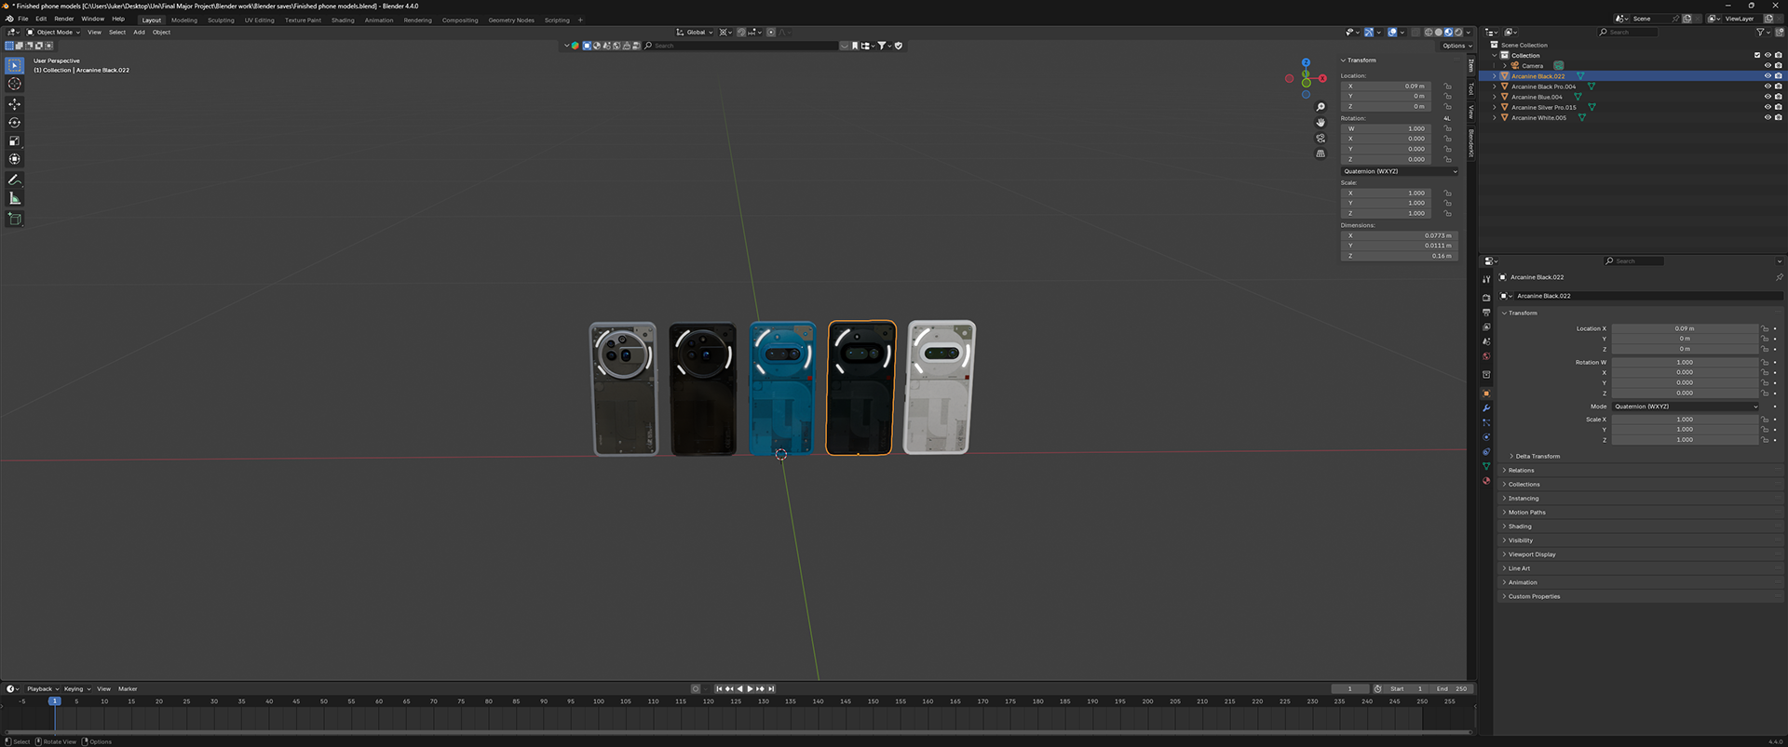Screen dimensions: 1788x747
Task: Click the End frame field in timeline
Action: (1451, 689)
